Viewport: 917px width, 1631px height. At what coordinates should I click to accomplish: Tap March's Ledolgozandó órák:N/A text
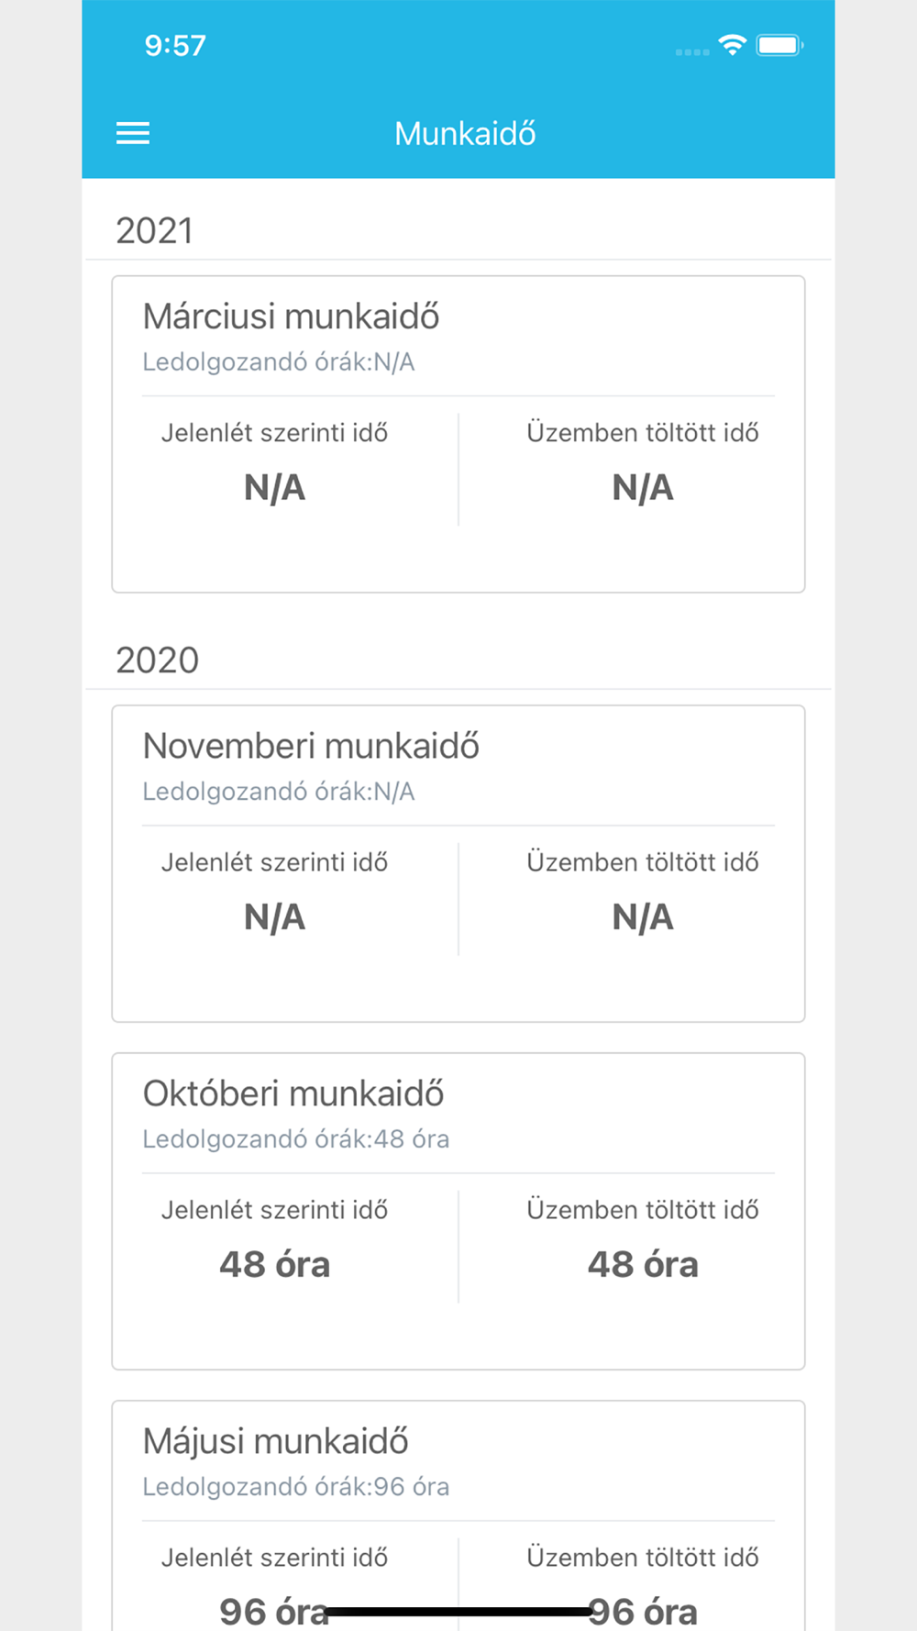pos(279,362)
